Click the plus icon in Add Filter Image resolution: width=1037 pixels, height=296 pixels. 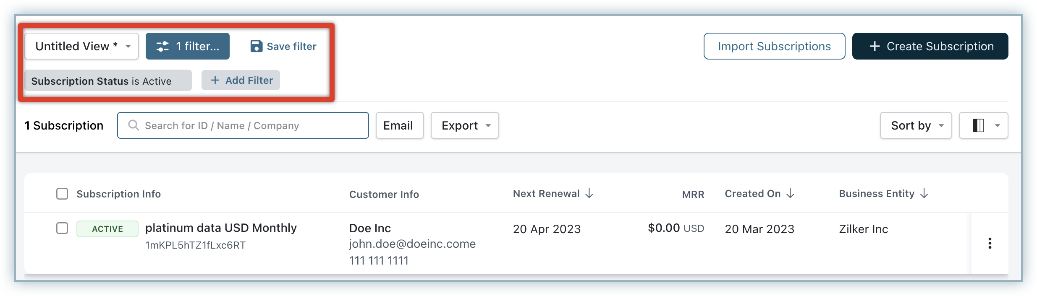(x=215, y=80)
